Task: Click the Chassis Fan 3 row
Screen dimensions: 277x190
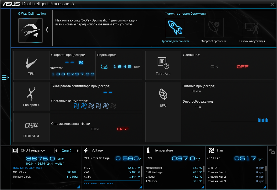Action: point(236,181)
